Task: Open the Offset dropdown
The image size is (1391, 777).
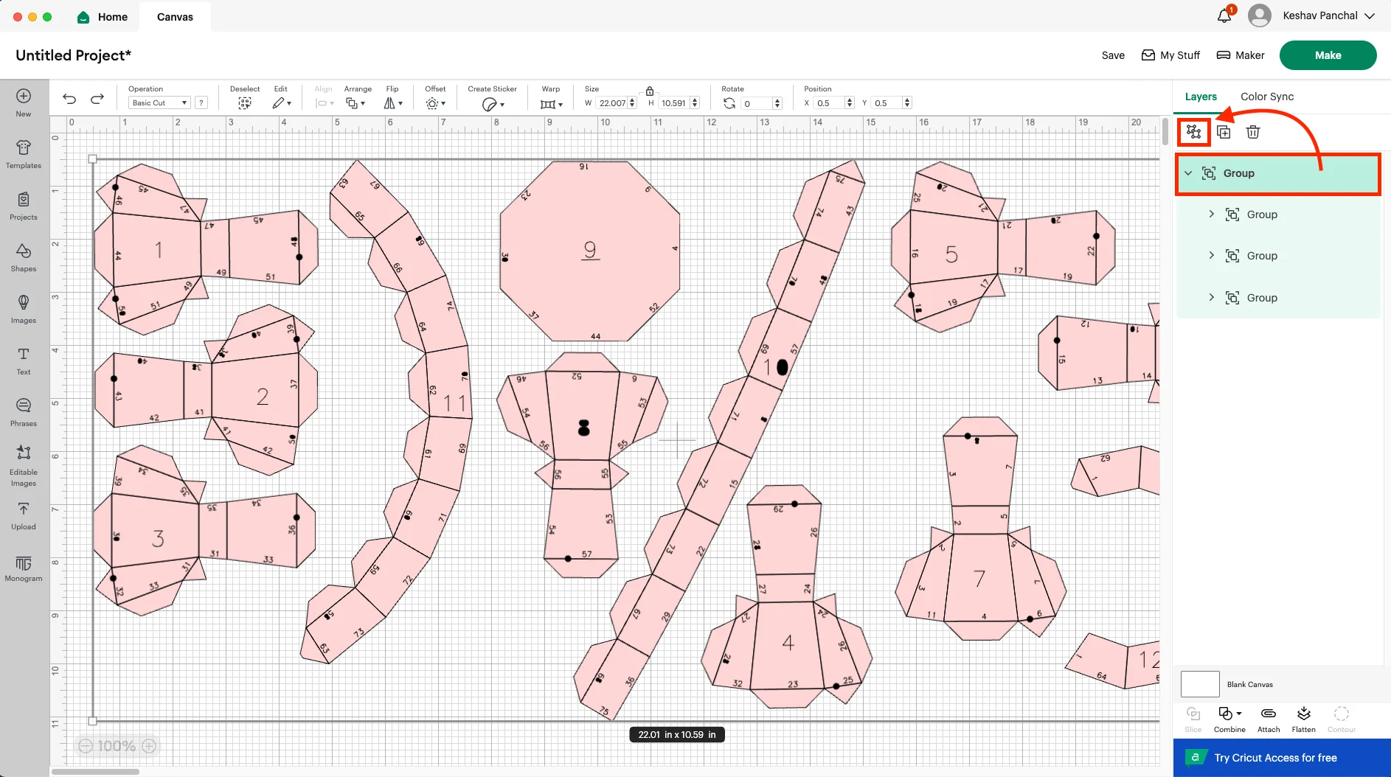Action: point(436,103)
